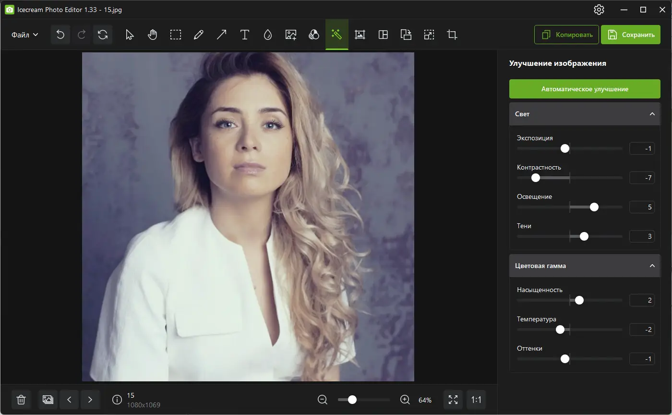Image resolution: width=672 pixels, height=415 pixels.
Task: Go to the next photo with arrow
Action: coord(90,399)
